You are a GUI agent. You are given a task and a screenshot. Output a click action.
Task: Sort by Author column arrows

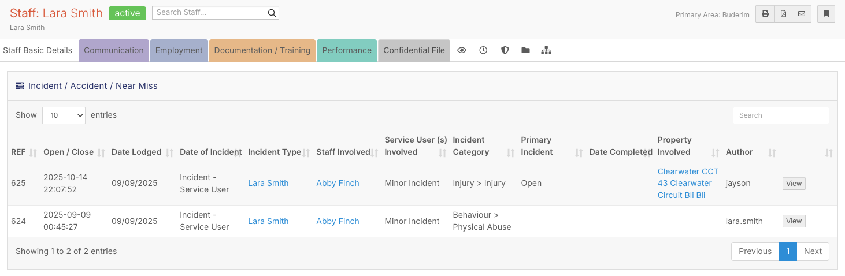772,153
